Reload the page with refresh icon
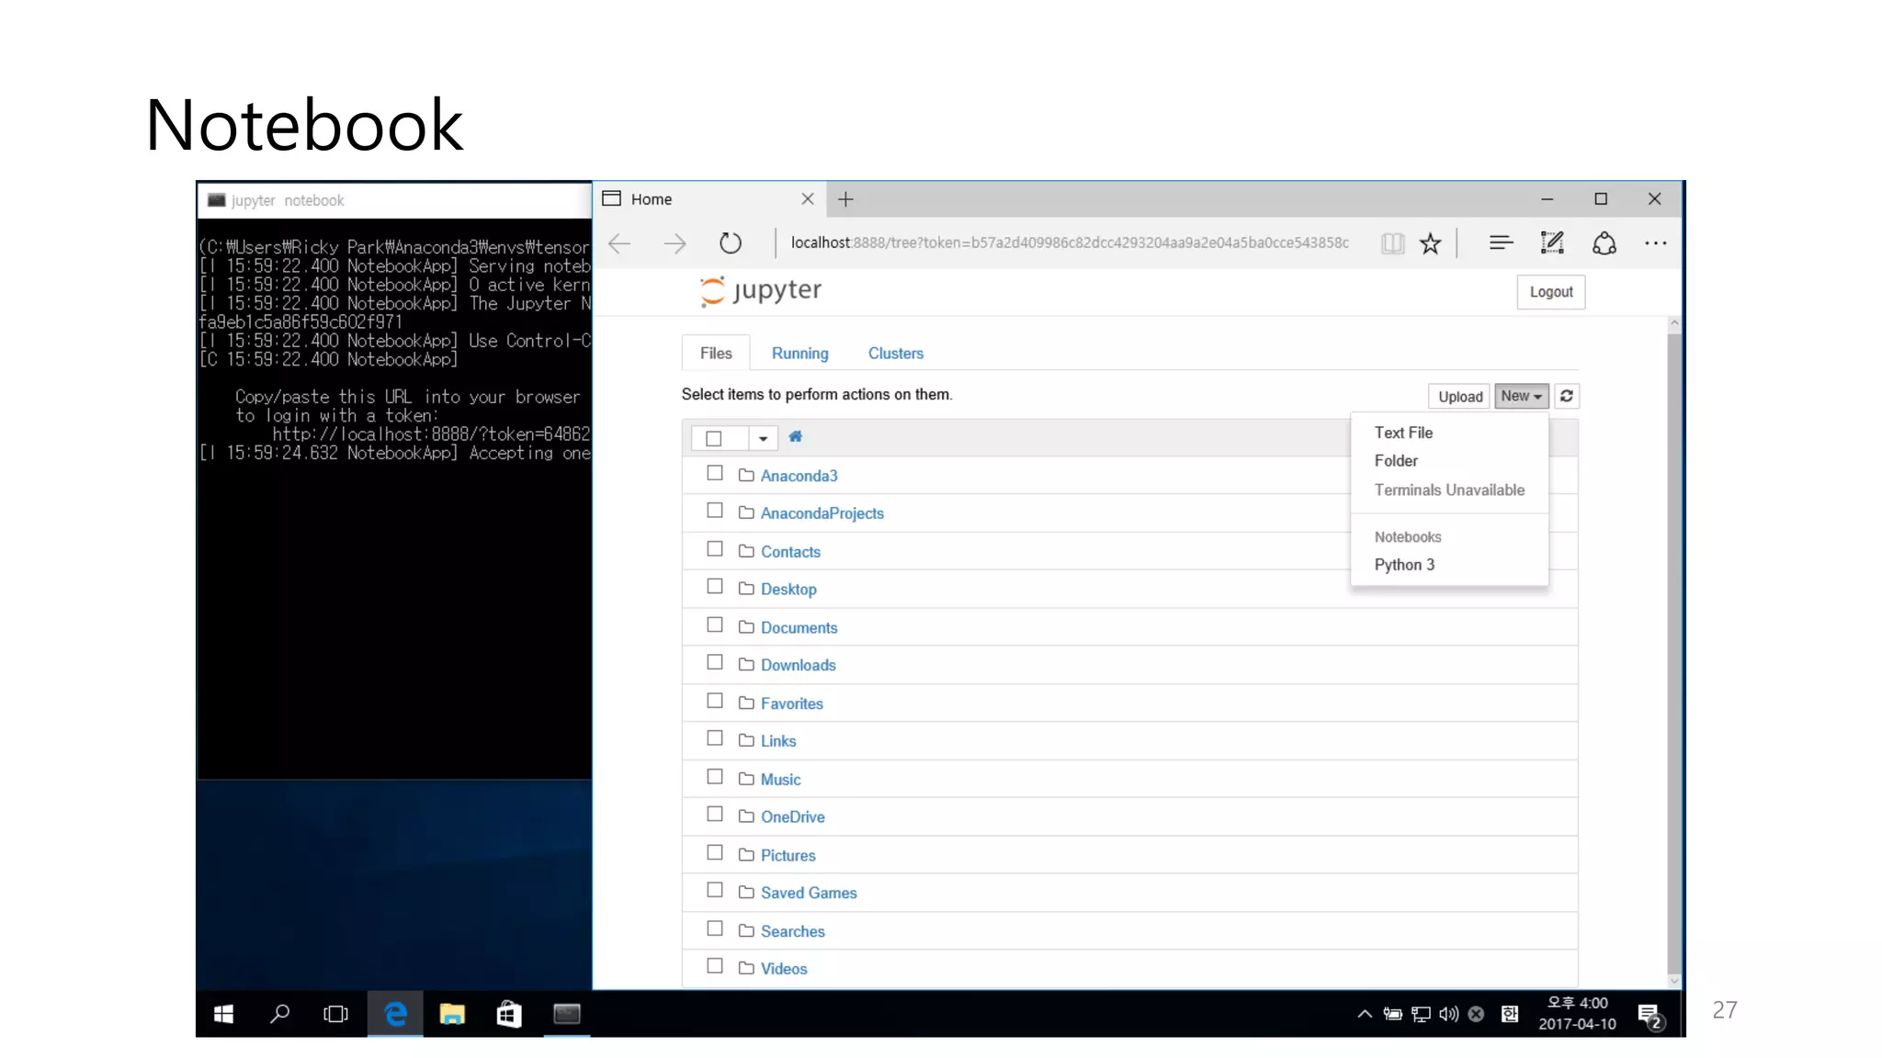Image resolution: width=1882 pixels, height=1058 pixels. tap(731, 243)
